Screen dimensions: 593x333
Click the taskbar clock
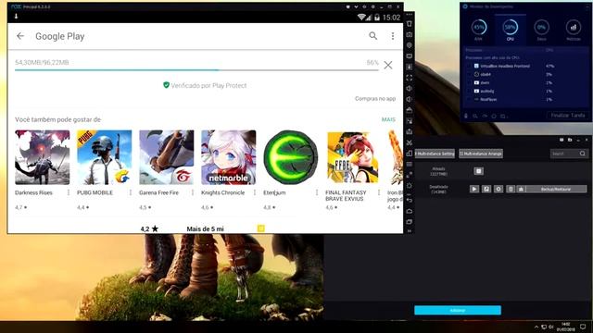[566, 327]
